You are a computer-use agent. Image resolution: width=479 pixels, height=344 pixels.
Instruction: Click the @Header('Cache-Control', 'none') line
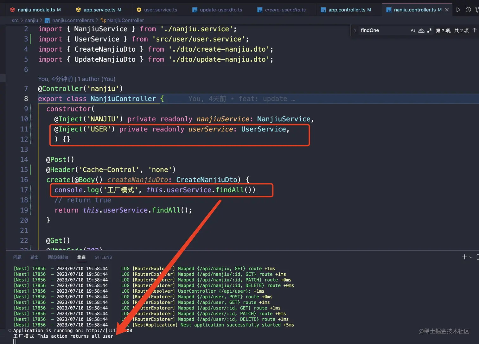click(111, 170)
